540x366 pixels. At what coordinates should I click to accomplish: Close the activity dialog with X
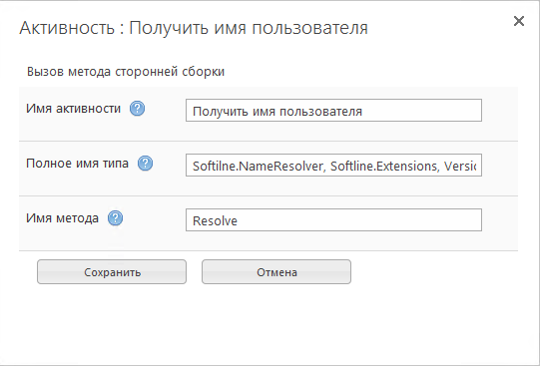(x=519, y=21)
